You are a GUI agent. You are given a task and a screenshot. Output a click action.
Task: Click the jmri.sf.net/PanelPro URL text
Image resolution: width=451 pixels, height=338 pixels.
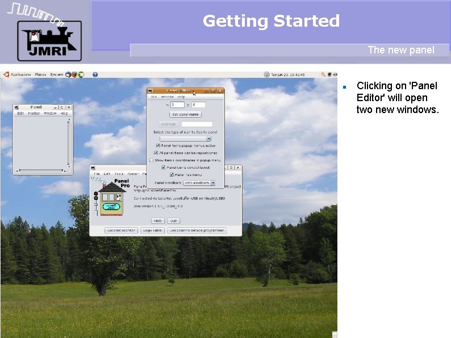(x=154, y=190)
